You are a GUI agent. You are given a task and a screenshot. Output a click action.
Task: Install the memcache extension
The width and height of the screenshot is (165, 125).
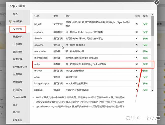tap(145, 51)
